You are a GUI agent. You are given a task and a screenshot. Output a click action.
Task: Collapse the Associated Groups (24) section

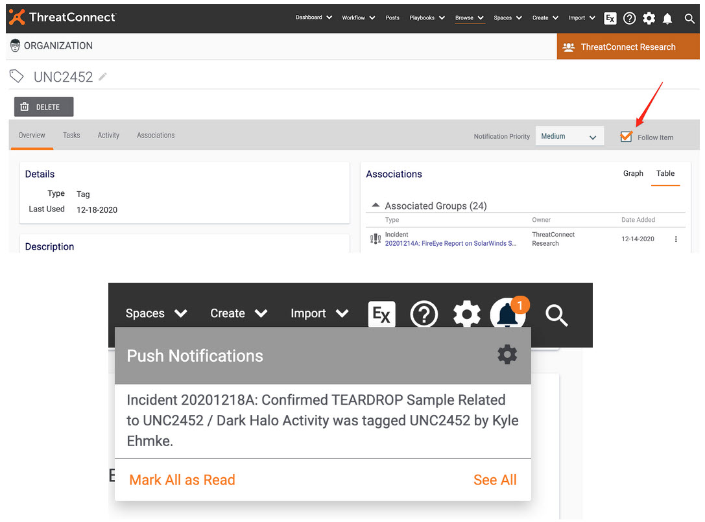[x=376, y=205]
